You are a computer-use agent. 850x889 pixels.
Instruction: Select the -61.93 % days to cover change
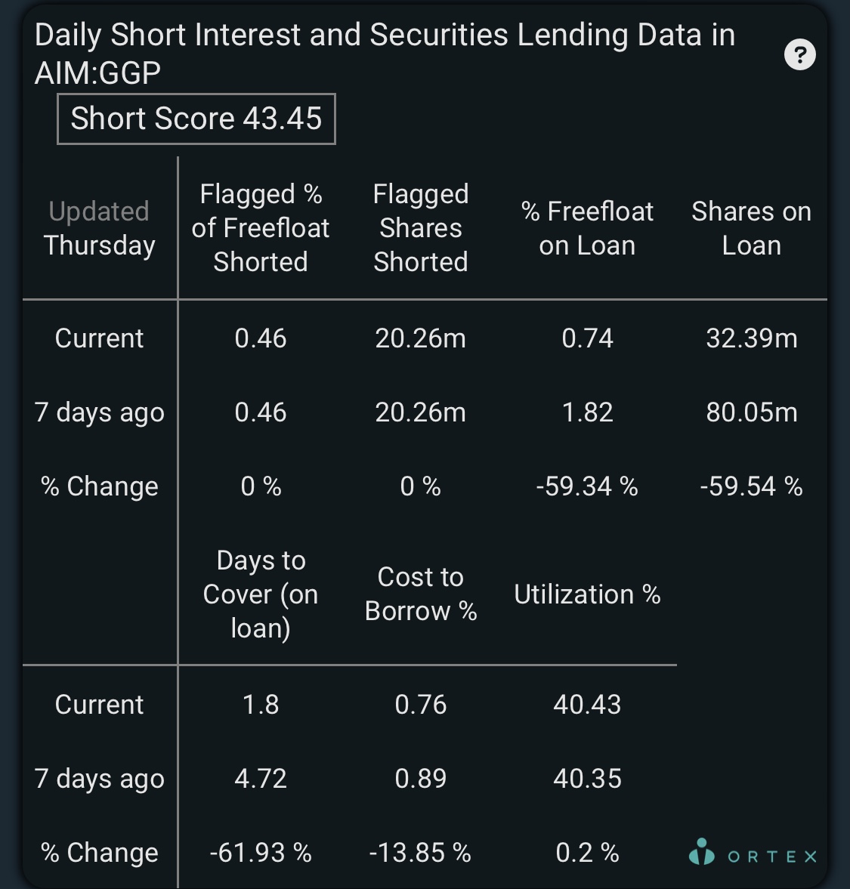(x=260, y=853)
